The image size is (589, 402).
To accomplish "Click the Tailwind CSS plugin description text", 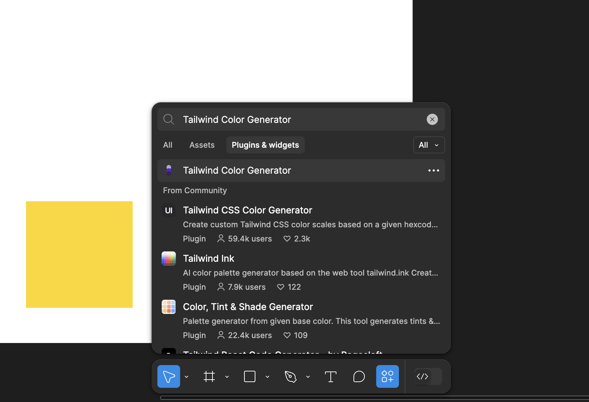I will point(310,224).
